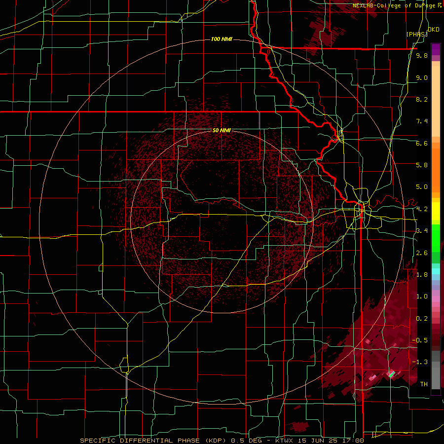Click the 2.6 scale value
The width and height of the screenshot is (444, 444).
pos(422,253)
